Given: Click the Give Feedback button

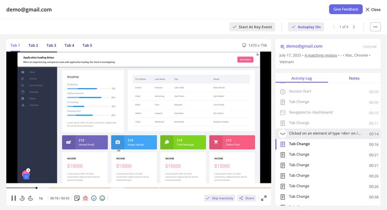Looking at the screenshot, I should click(x=345, y=9).
